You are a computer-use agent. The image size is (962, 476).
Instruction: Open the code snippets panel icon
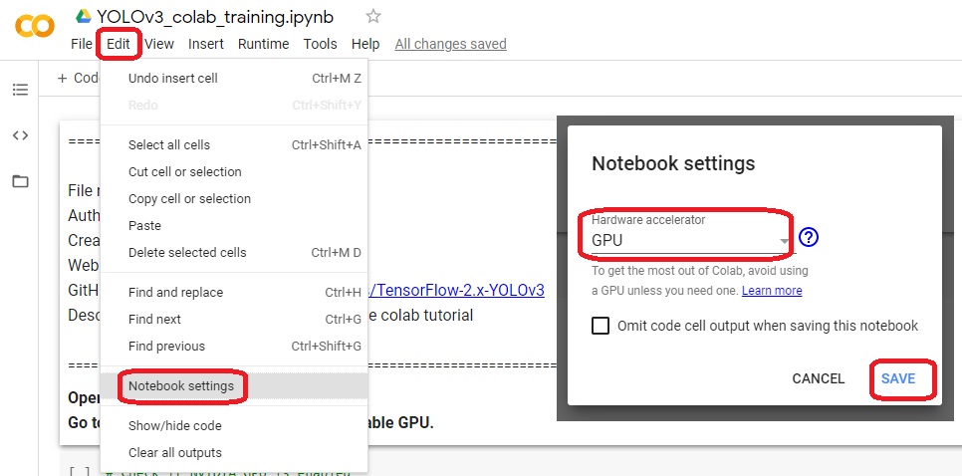(20, 135)
